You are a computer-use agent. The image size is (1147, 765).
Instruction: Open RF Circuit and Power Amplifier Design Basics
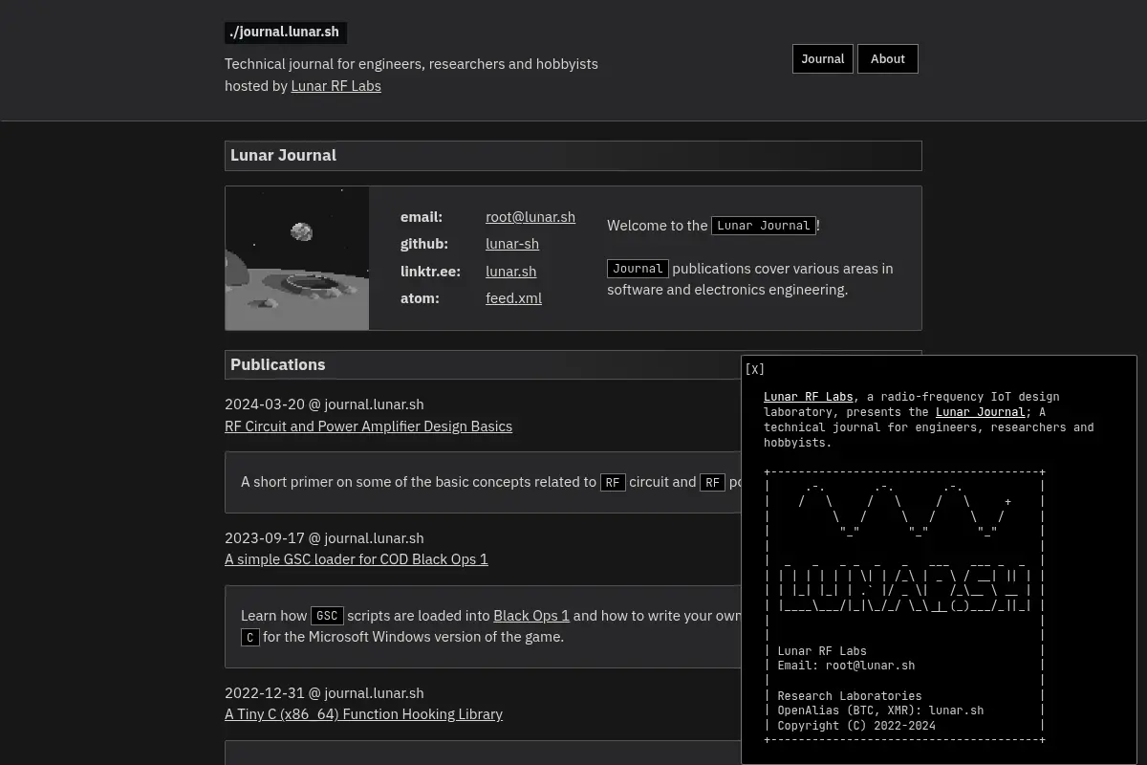[x=368, y=426]
